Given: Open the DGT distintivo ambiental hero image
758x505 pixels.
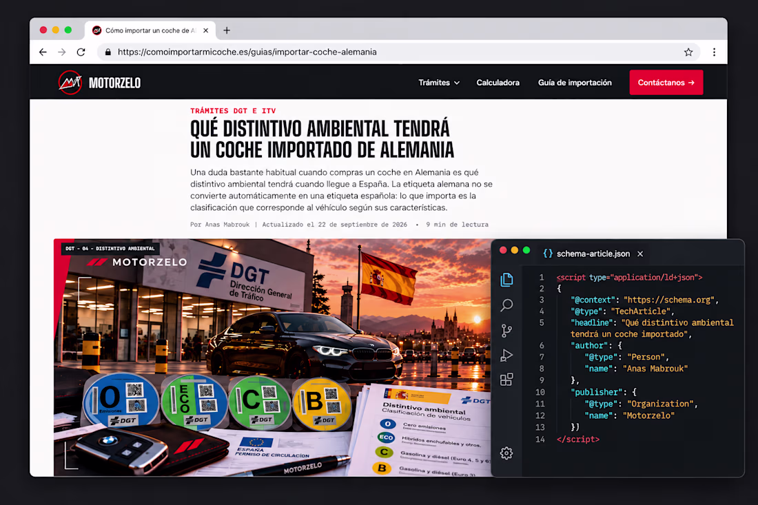Looking at the screenshot, I should click(x=273, y=358).
